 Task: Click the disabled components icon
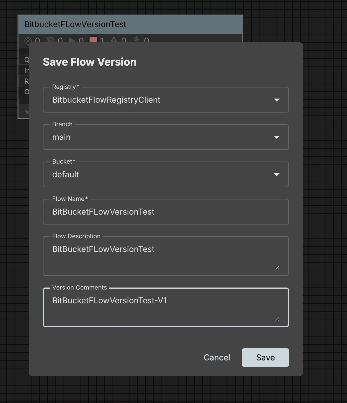point(136,40)
